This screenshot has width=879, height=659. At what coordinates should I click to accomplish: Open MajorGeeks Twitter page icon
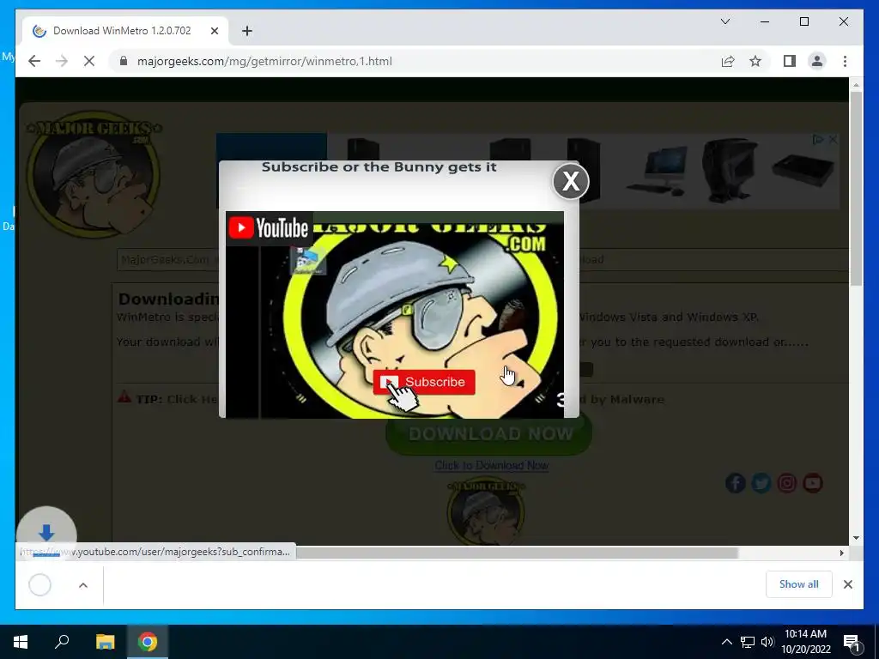pos(761,483)
